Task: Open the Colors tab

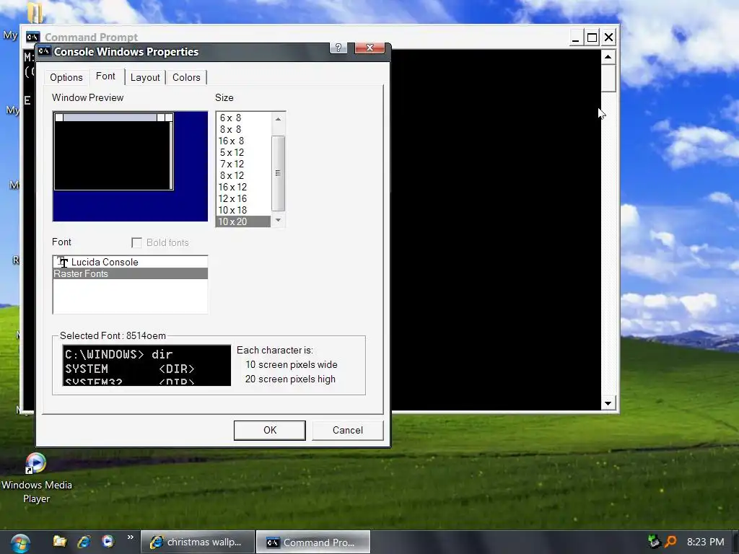Action: pos(186,77)
